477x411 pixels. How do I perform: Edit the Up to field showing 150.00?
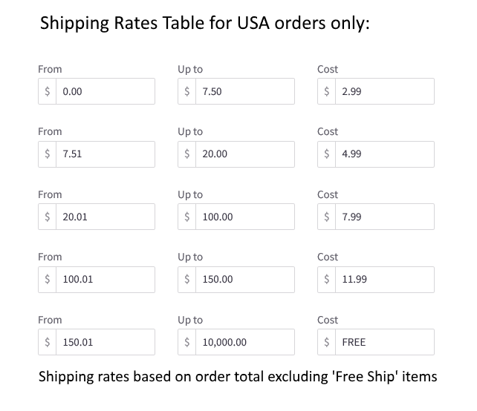click(x=245, y=280)
